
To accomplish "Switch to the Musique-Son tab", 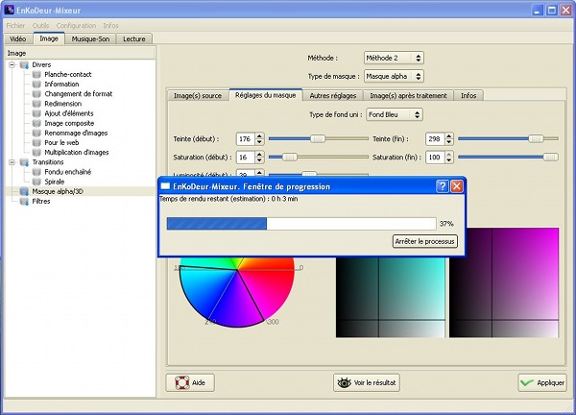I will tap(90, 39).
